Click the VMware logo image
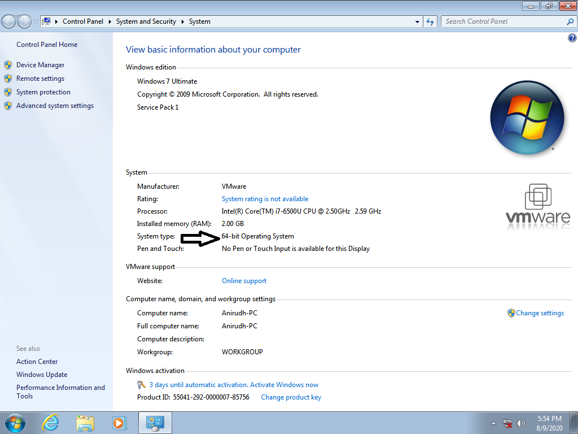 pyautogui.click(x=537, y=207)
